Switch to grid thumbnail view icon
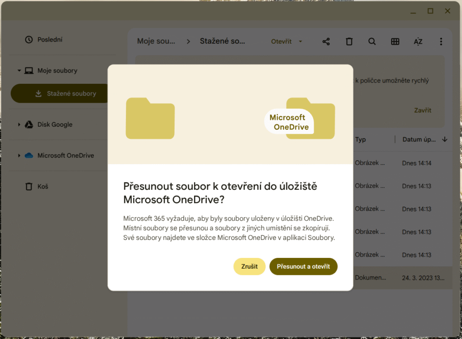 pos(395,41)
